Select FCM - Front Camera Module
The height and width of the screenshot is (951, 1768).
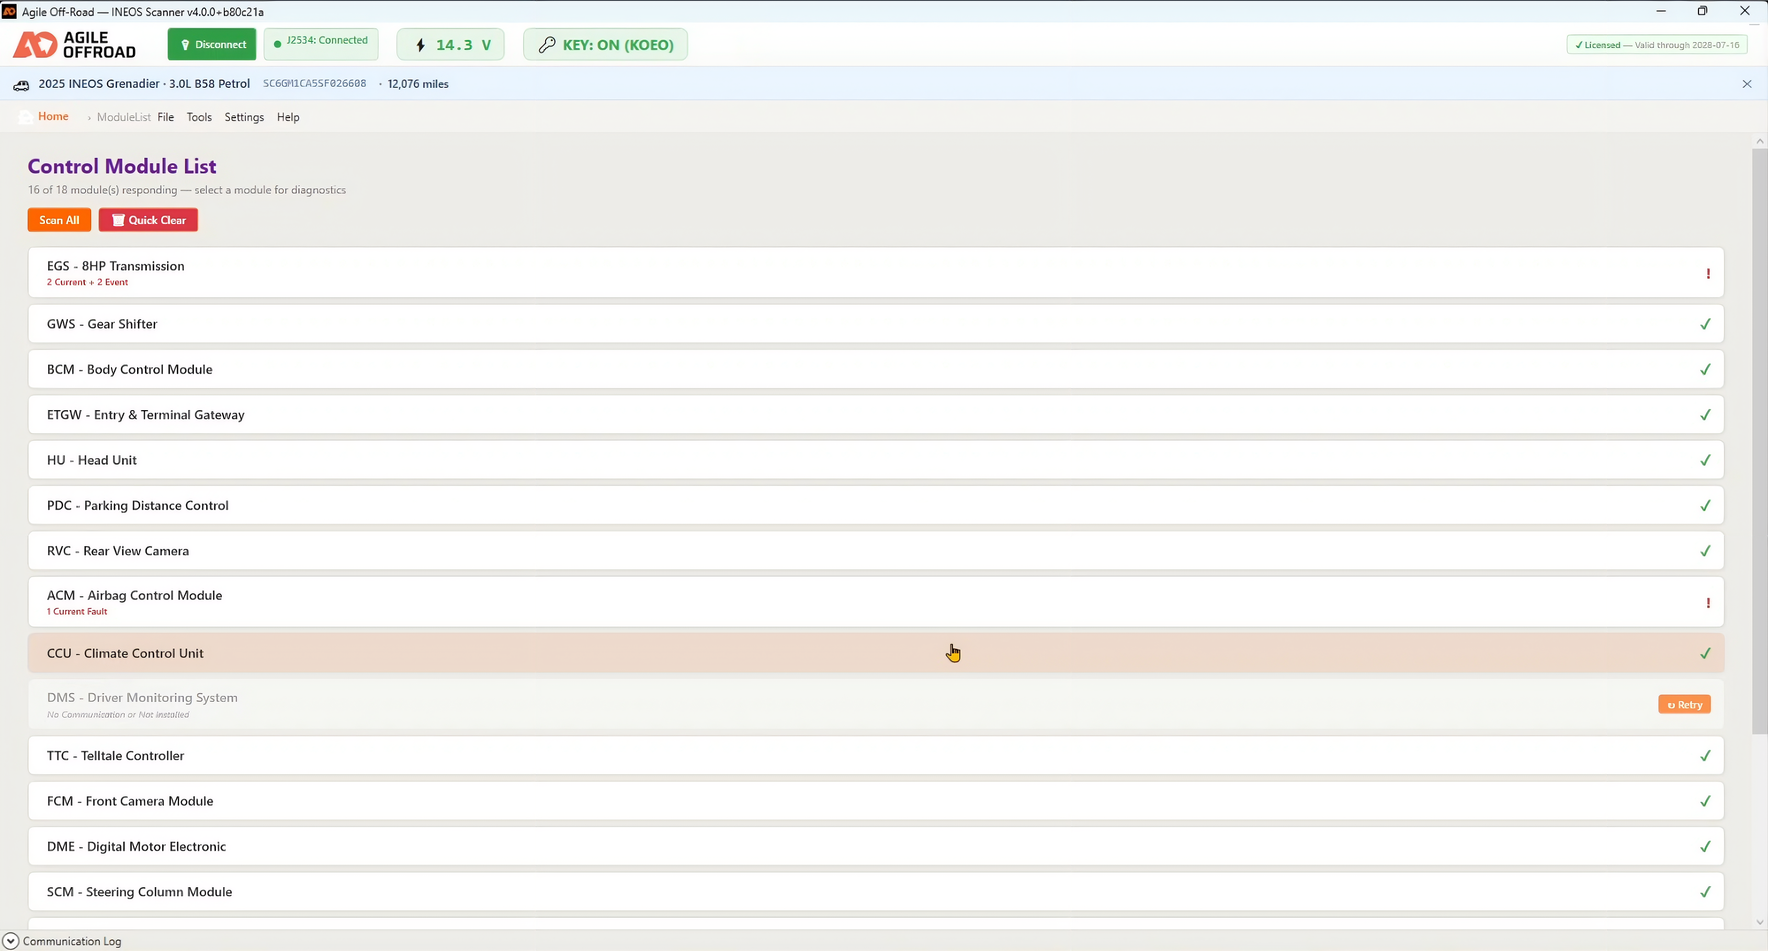876,801
